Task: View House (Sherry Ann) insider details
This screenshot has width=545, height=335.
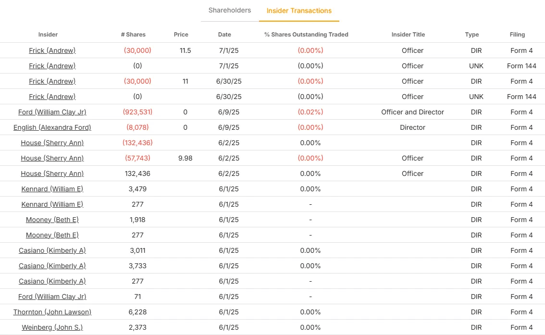Action: [52, 143]
